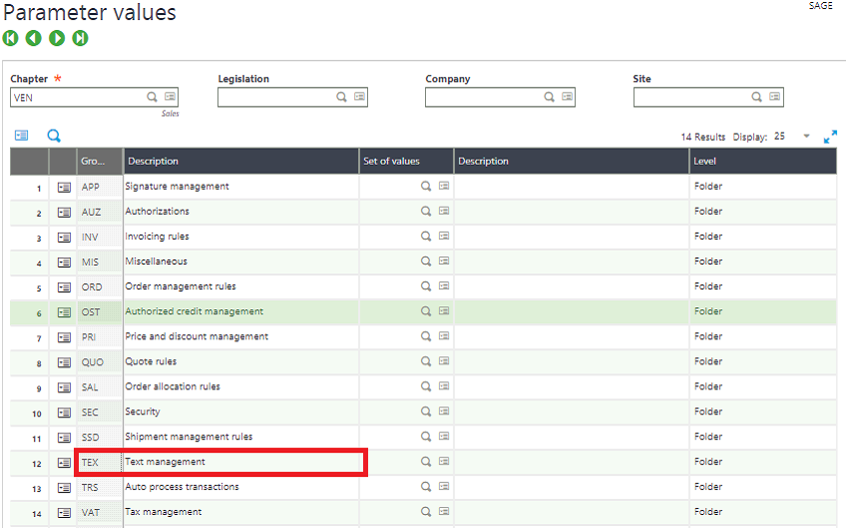Screen dimensions: 848x529
Task: Go to previous record green arrow
Action: (34, 38)
